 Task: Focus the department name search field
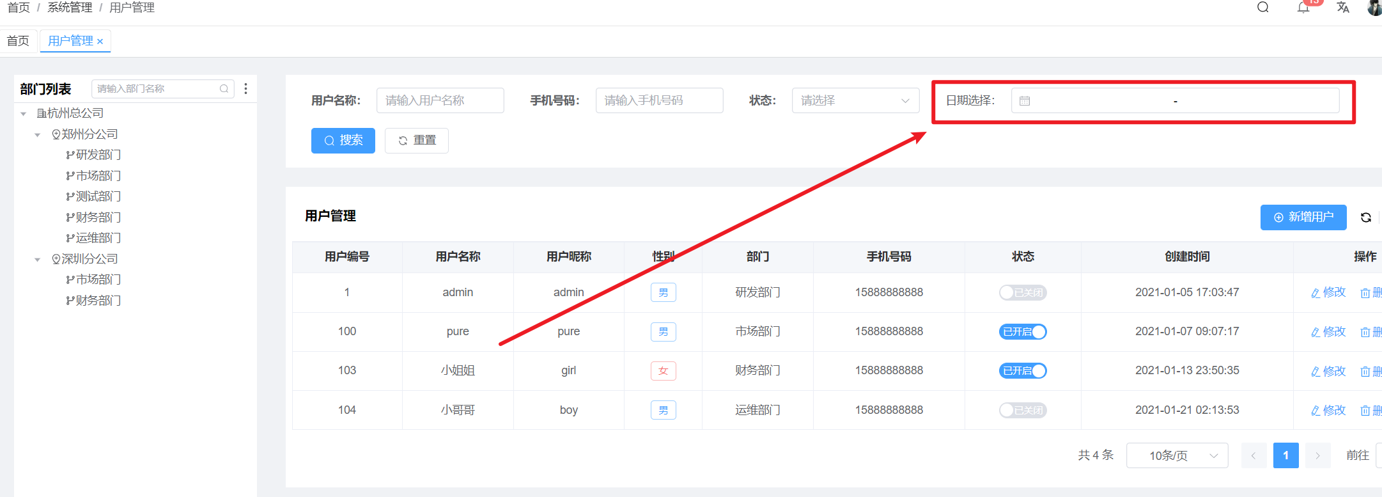coord(162,89)
